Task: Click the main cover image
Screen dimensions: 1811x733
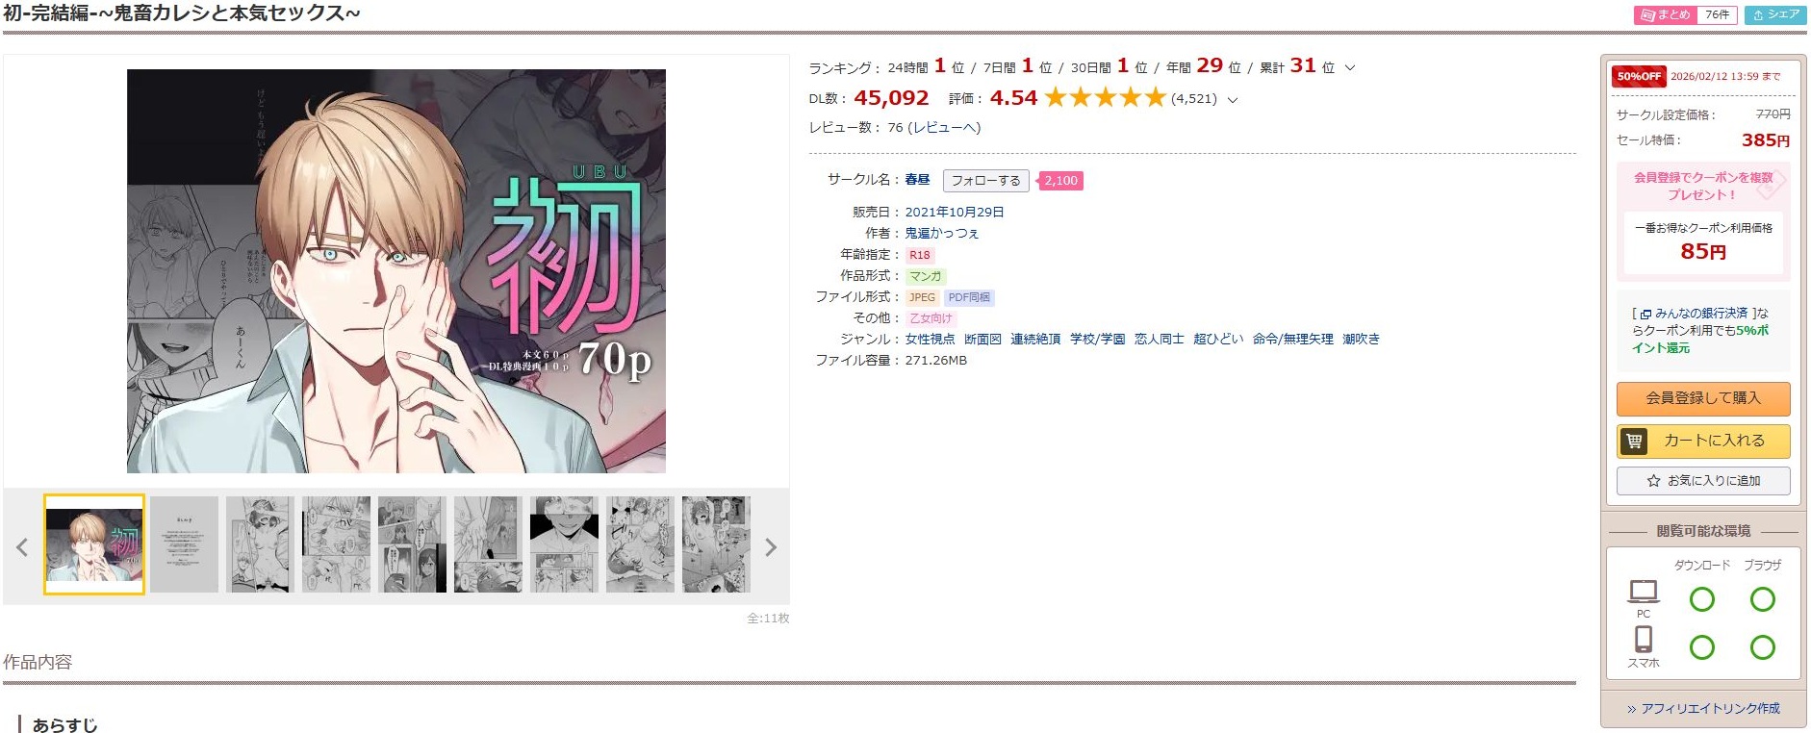Action: point(396,271)
